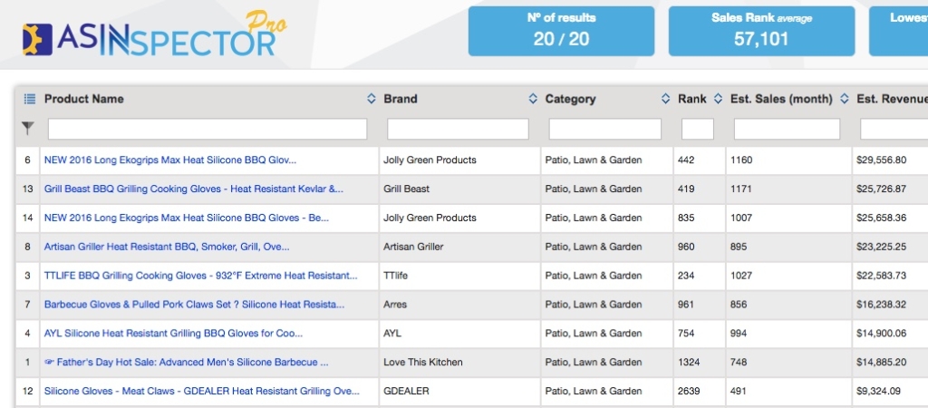Sort by Product Name column arrows
928x408 pixels.
point(371,99)
